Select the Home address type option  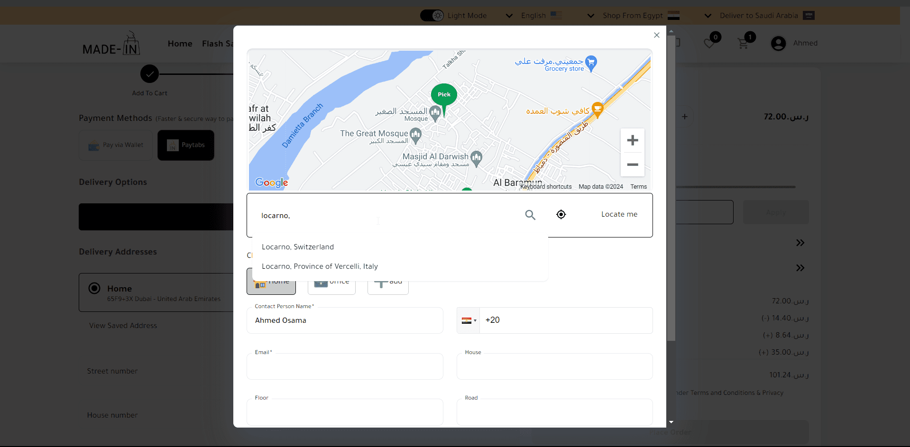271,283
